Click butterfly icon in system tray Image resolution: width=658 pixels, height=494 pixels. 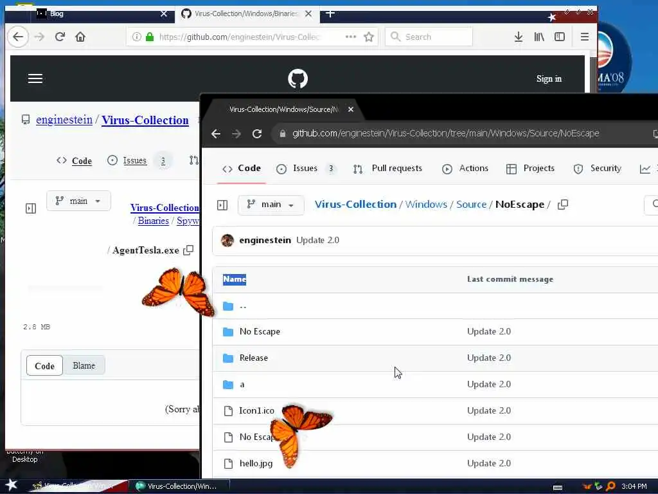(587, 486)
